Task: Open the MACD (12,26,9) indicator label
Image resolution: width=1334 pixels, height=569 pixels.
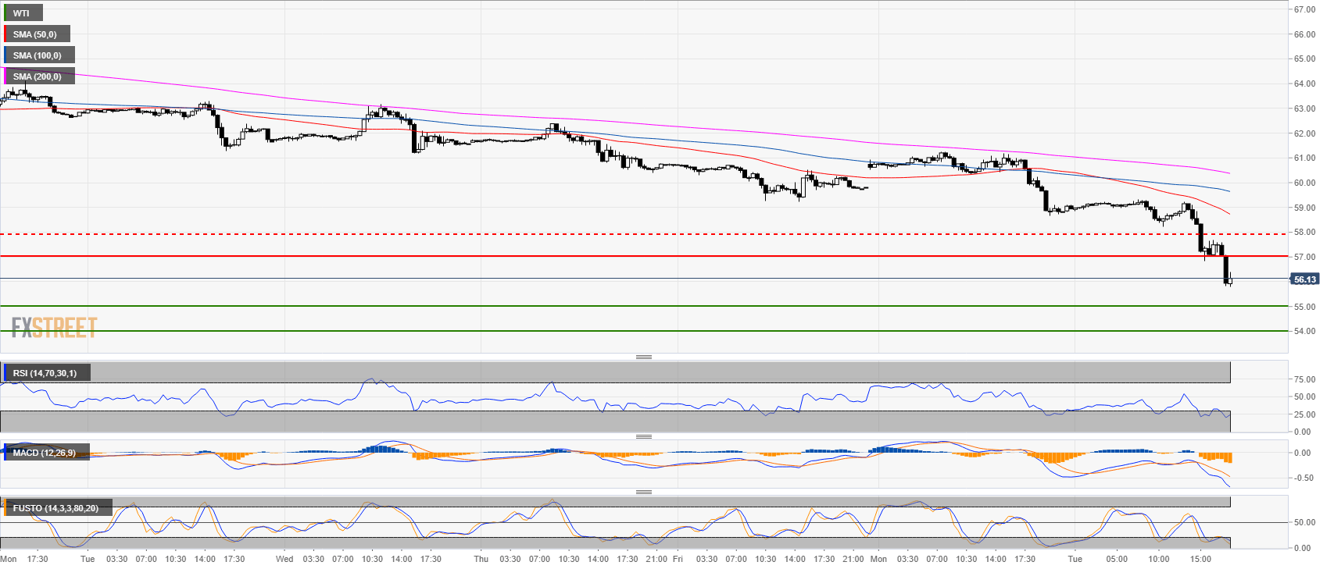Action: pyautogui.click(x=45, y=453)
